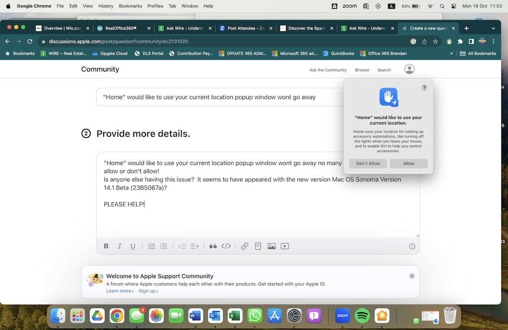Viewport: 508px width, 330px height.
Task: Click Allow in location dialog
Action: (409, 164)
